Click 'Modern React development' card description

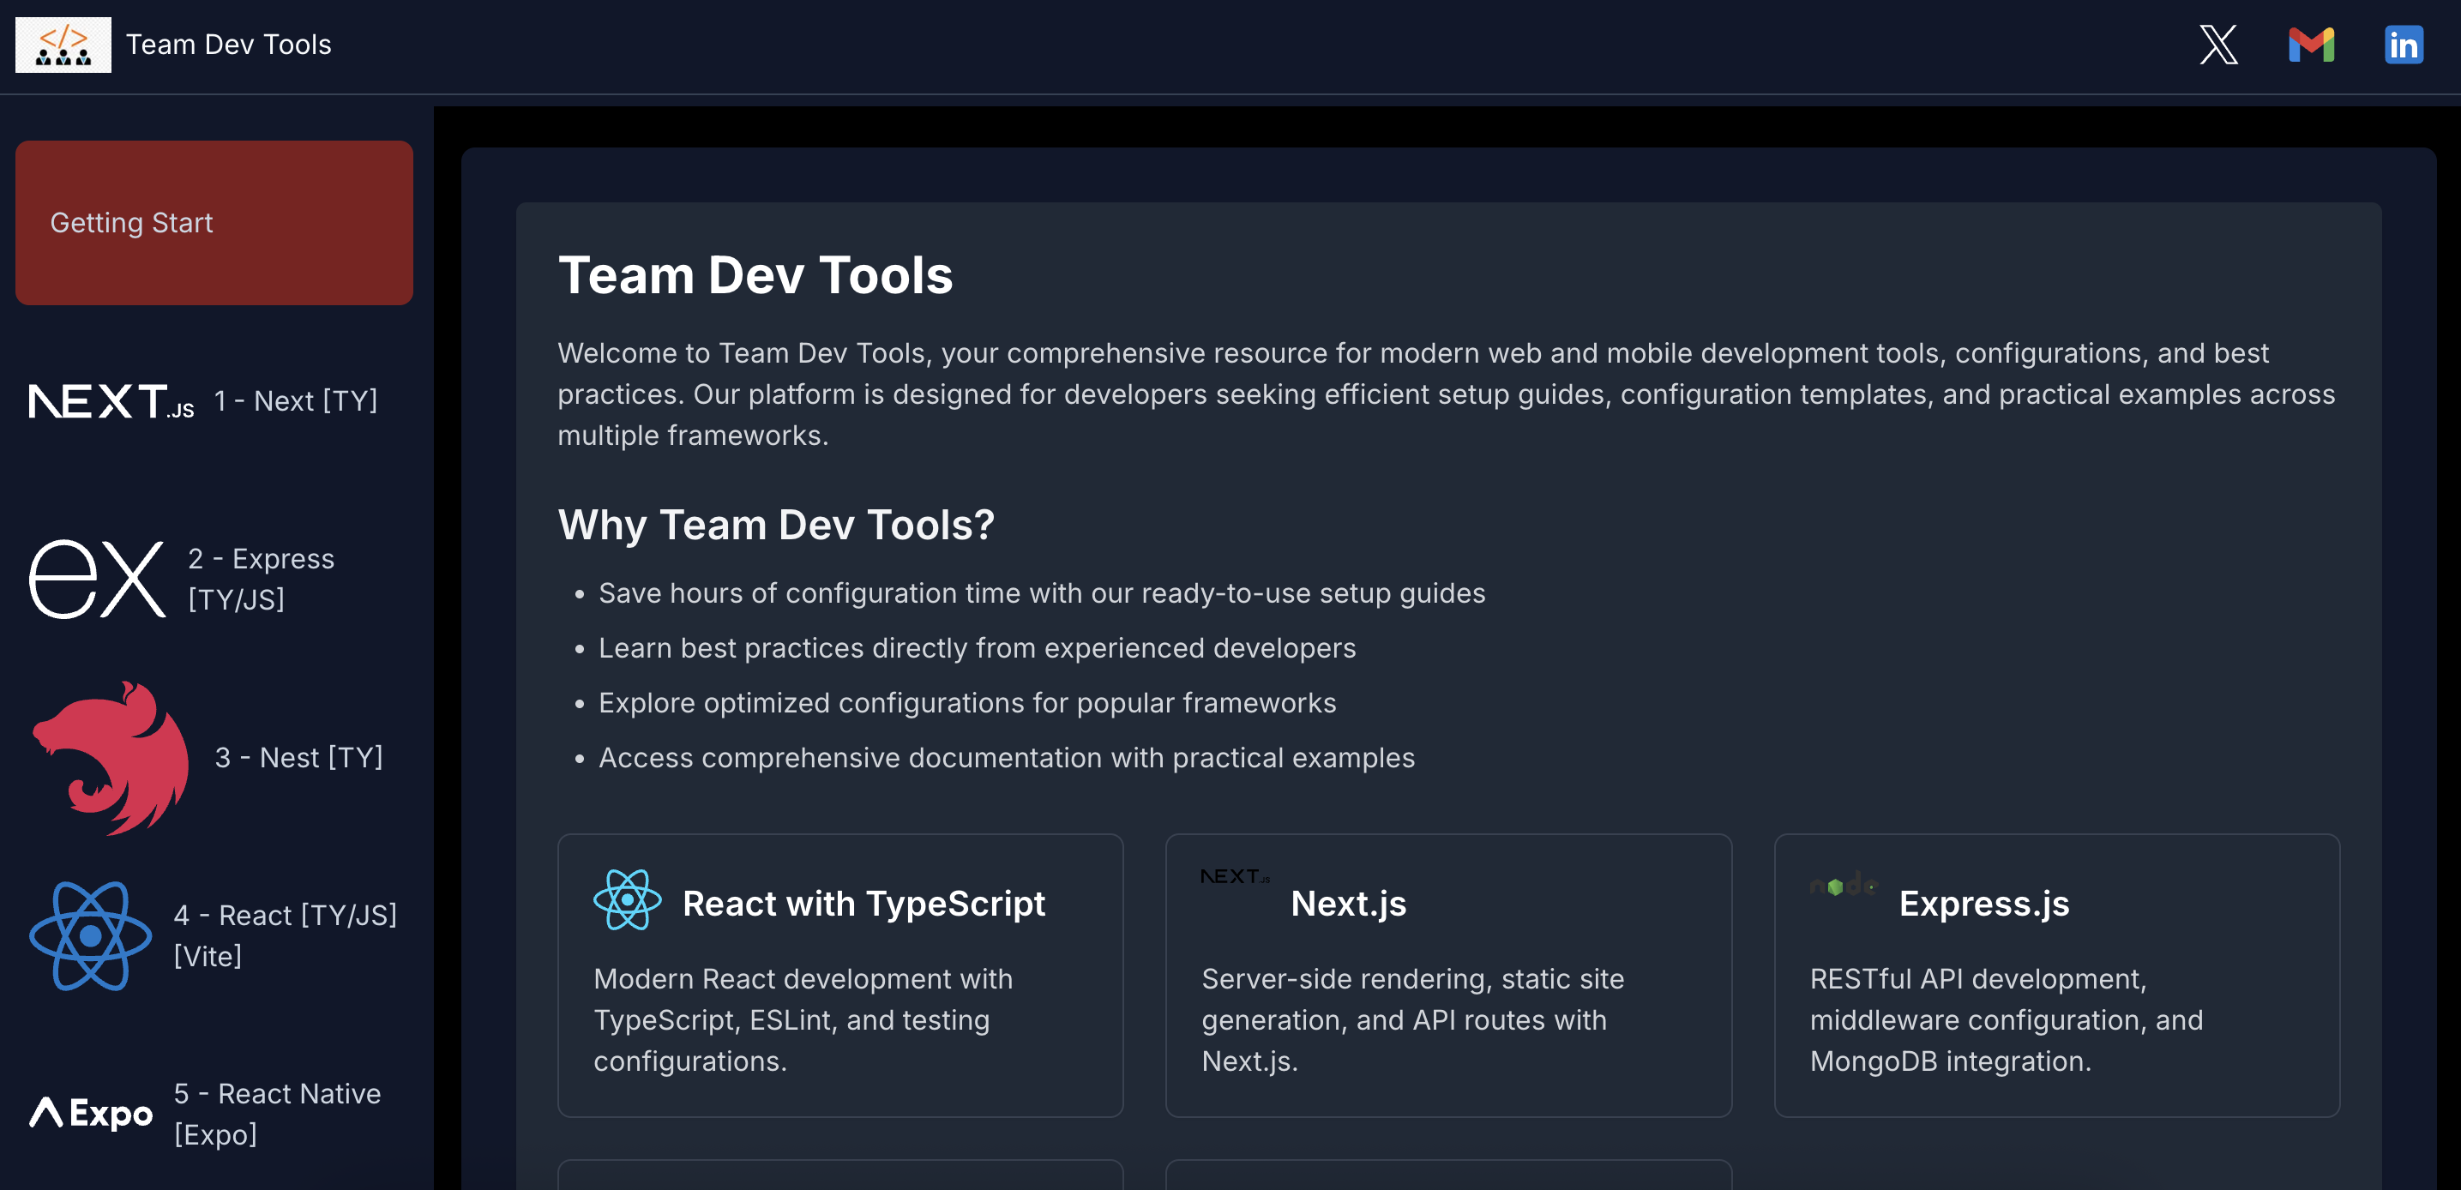click(803, 1020)
